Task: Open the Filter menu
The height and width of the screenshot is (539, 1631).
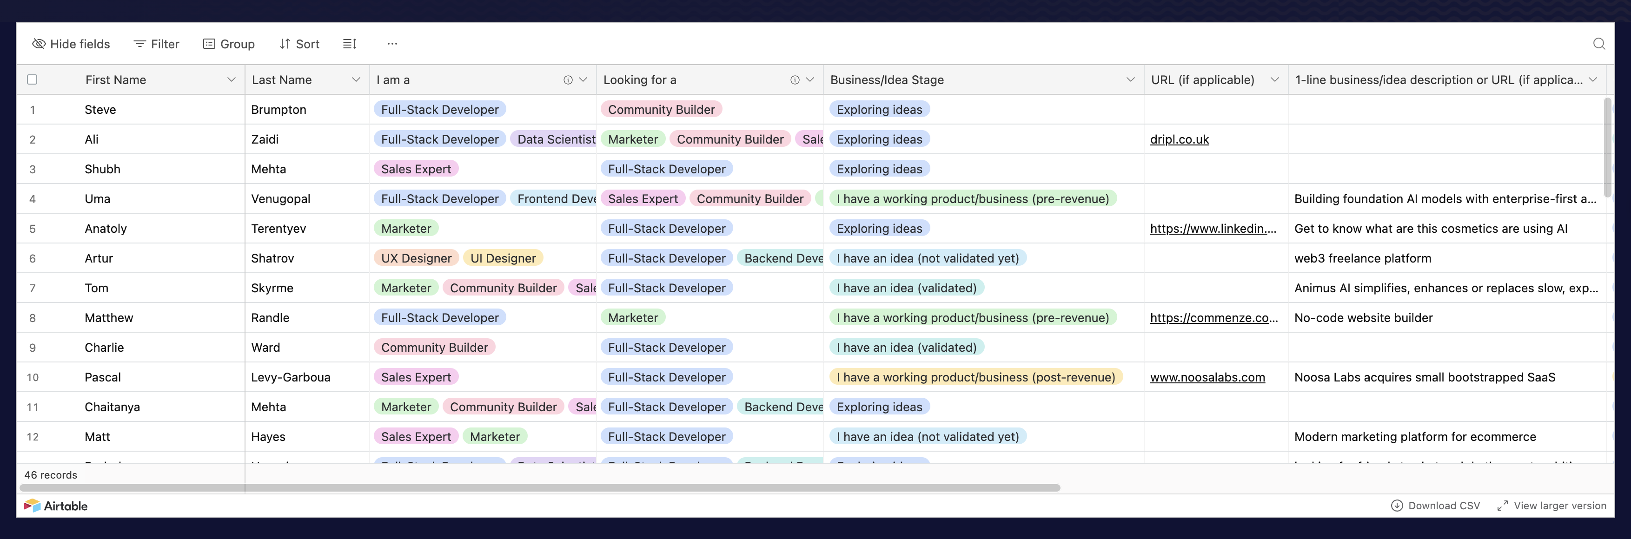Action: pyautogui.click(x=156, y=44)
